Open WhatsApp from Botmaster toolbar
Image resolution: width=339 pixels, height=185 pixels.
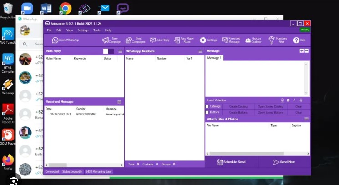pos(66,40)
